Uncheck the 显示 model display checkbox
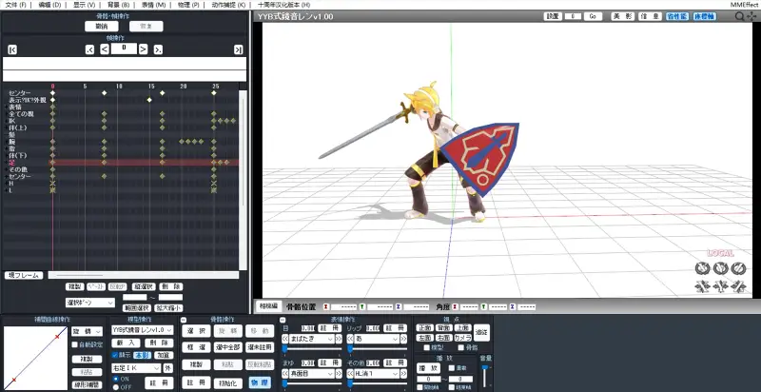Screen dimensions: 761x392 [x=114, y=355]
